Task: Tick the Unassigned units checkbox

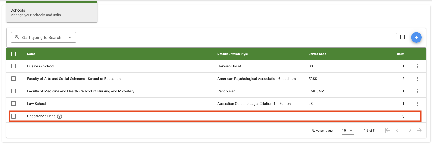Action: pos(14,116)
